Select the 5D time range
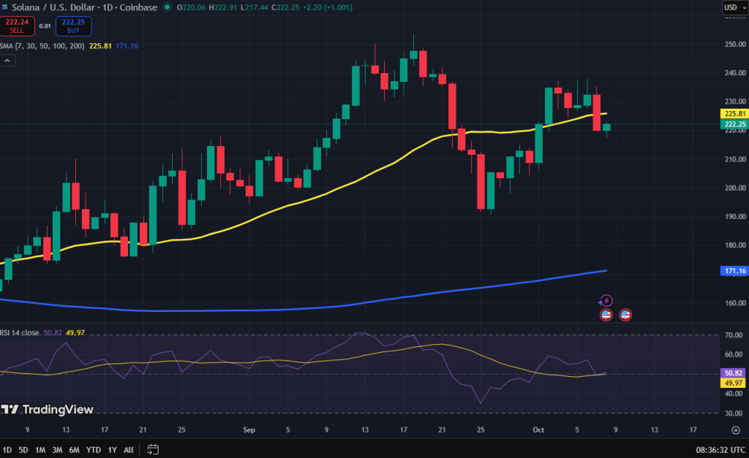This screenshot has height=458, width=749. (23, 449)
